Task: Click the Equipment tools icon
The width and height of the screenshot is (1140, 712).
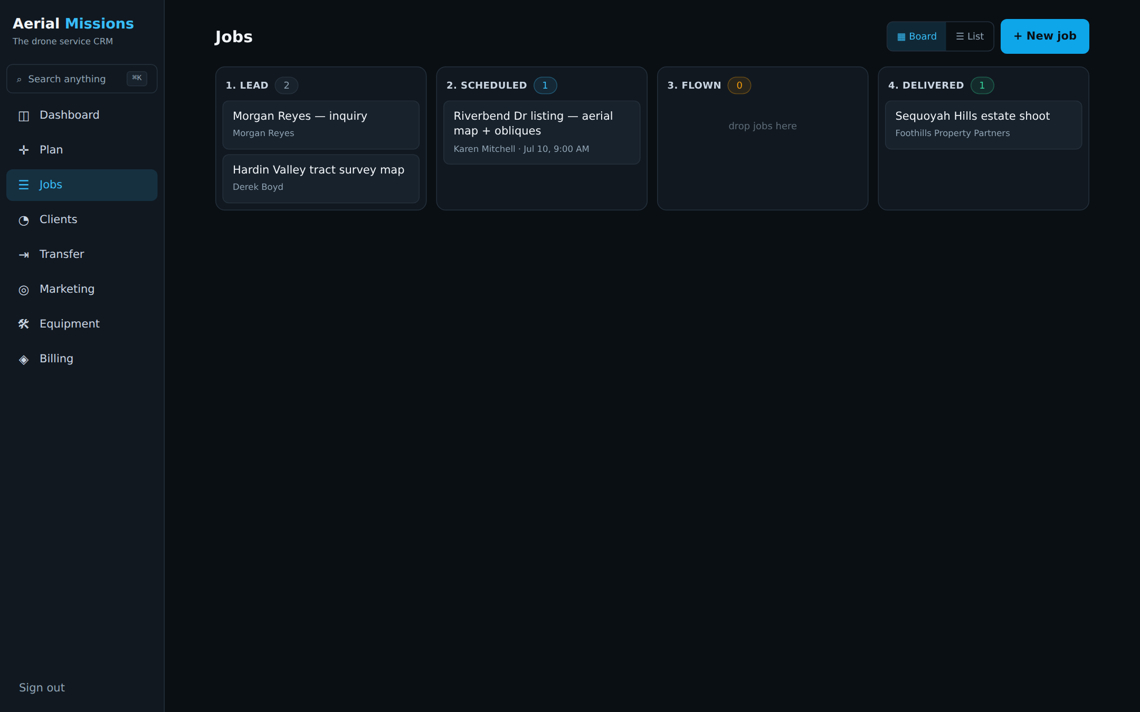Action: [24, 324]
